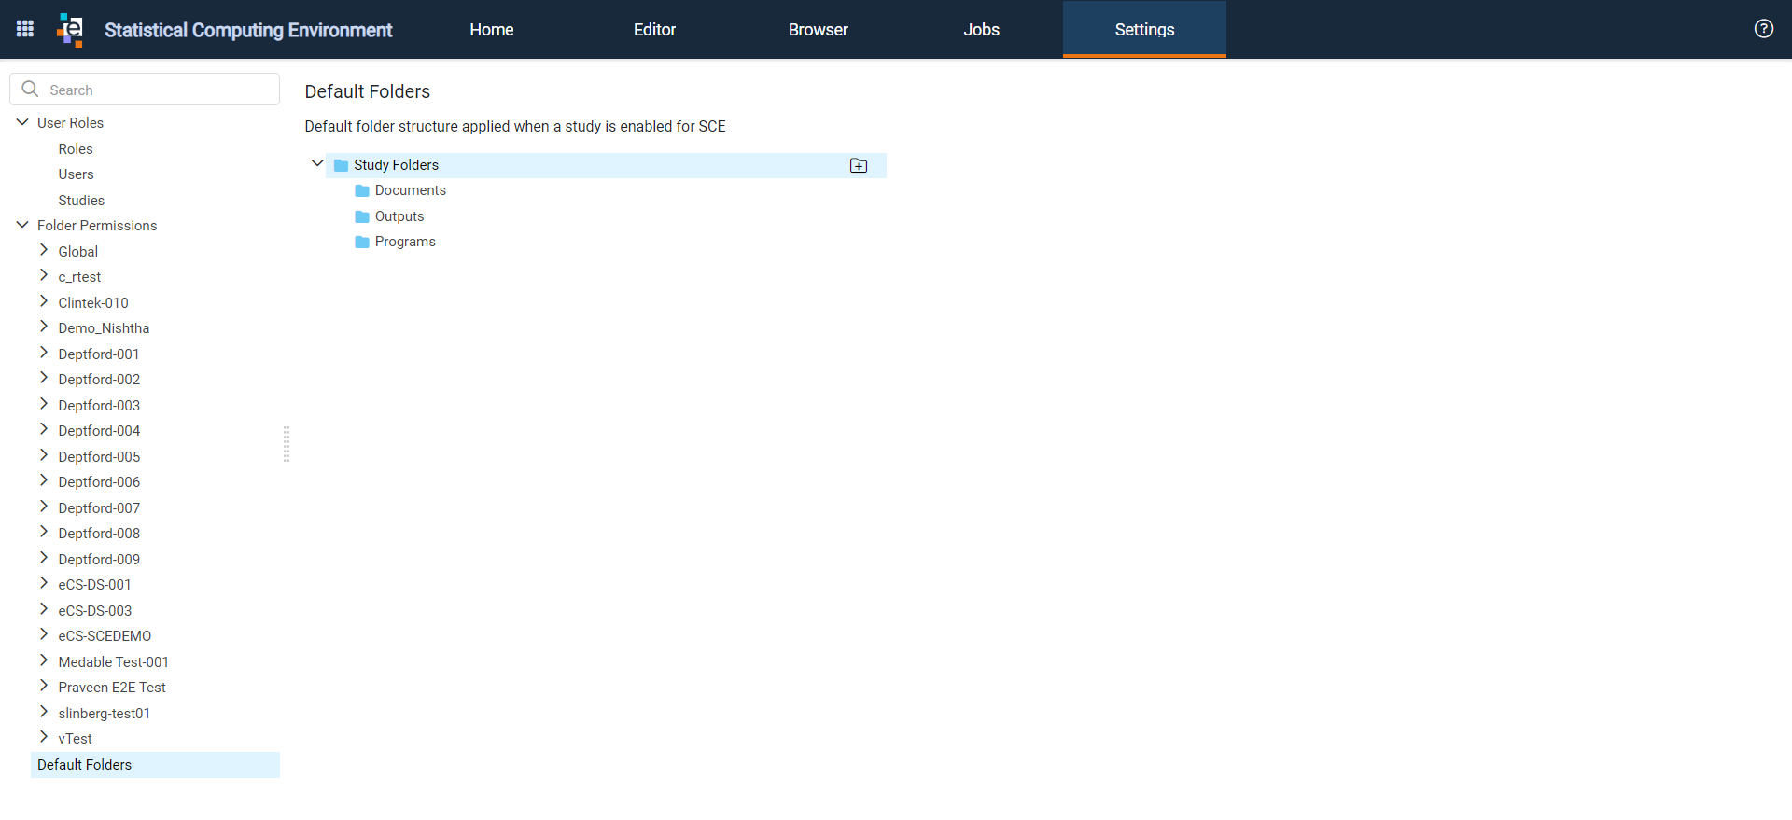Image resolution: width=1792 pixels, height=820 pixels.
Task: Select the Outputs default folder
Action: point(399,216)
